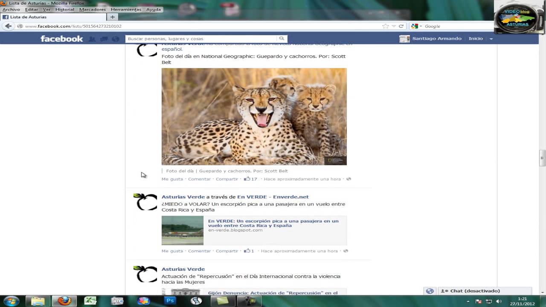Click en-verde.blogspot.com text
This screenshot has height=307, width=546.
pyautogui.click(x=235, y=230)
